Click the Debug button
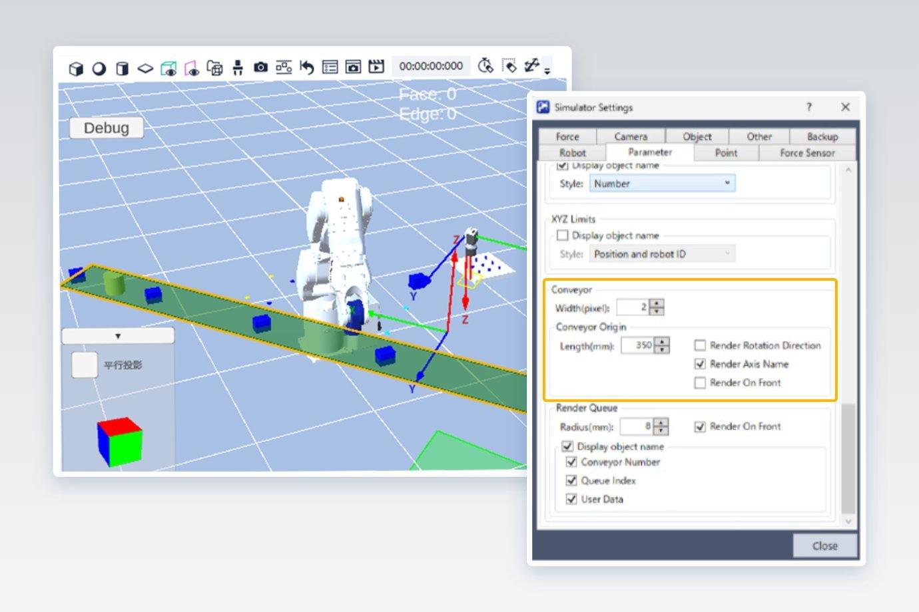This screenshot has width=919, height=612. [107, 128]
